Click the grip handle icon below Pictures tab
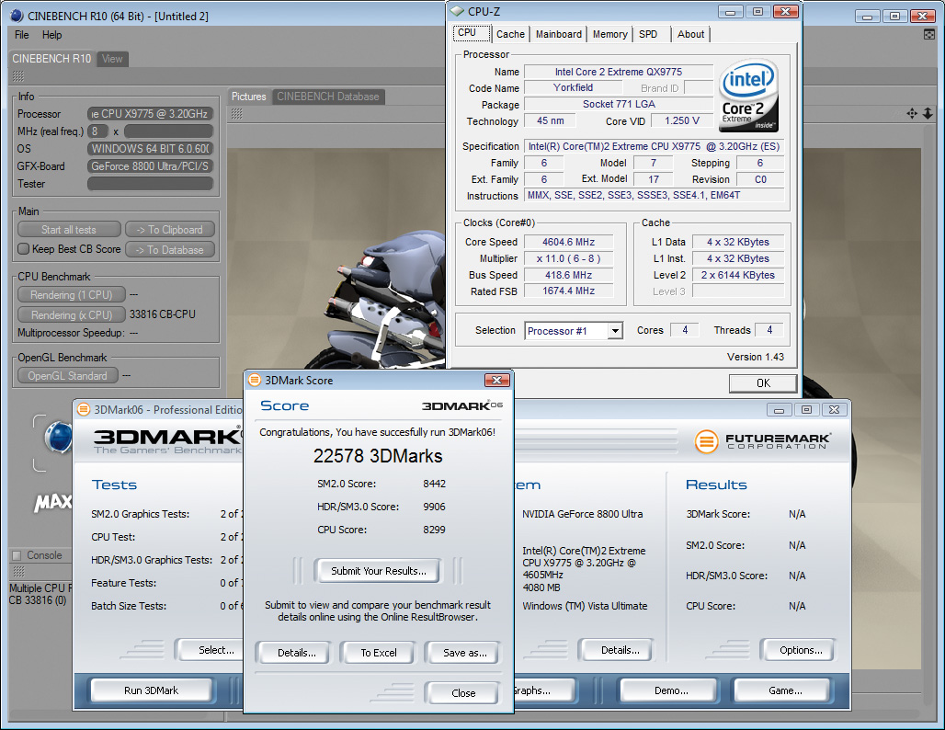 click(x=237, y=114)
